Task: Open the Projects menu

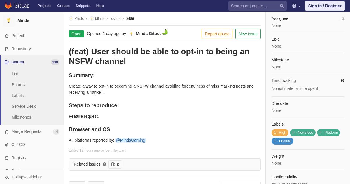Action: 44,6
